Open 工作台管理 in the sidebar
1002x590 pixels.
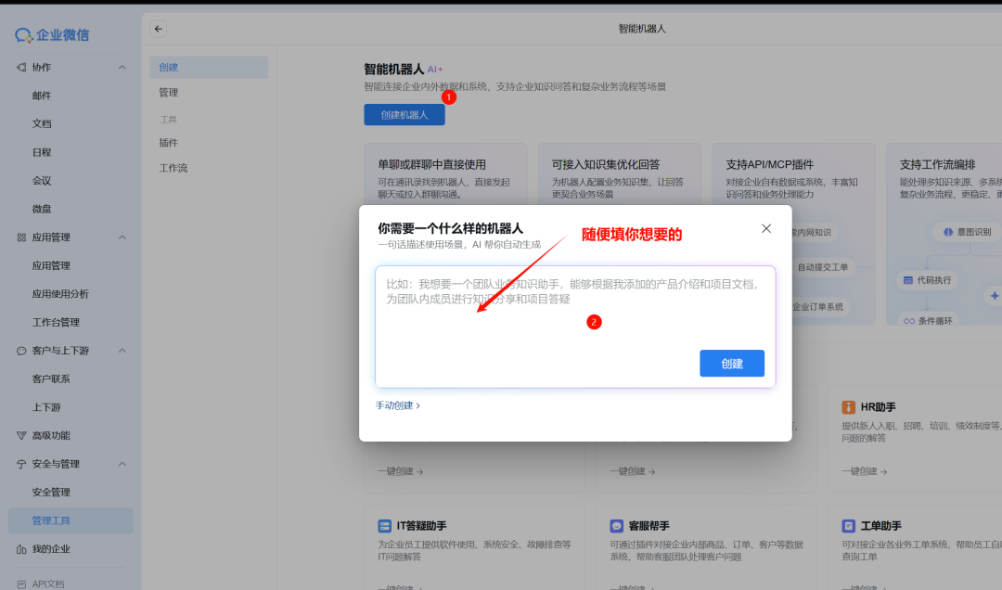click(x=56, y=322)
